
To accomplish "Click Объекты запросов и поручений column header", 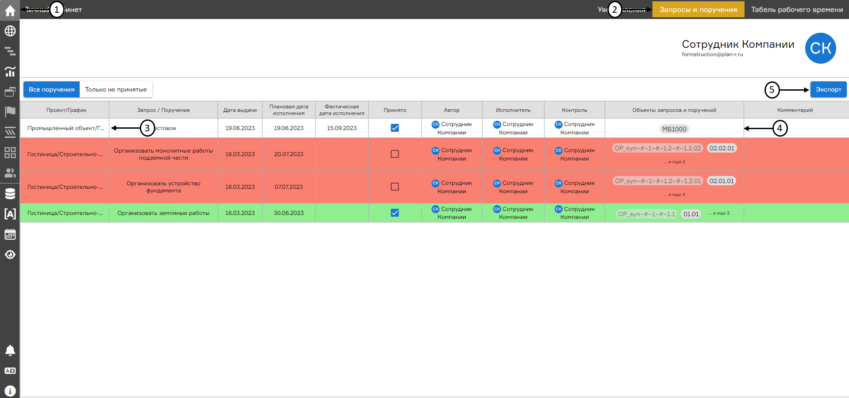I will (x=674, y=110).
